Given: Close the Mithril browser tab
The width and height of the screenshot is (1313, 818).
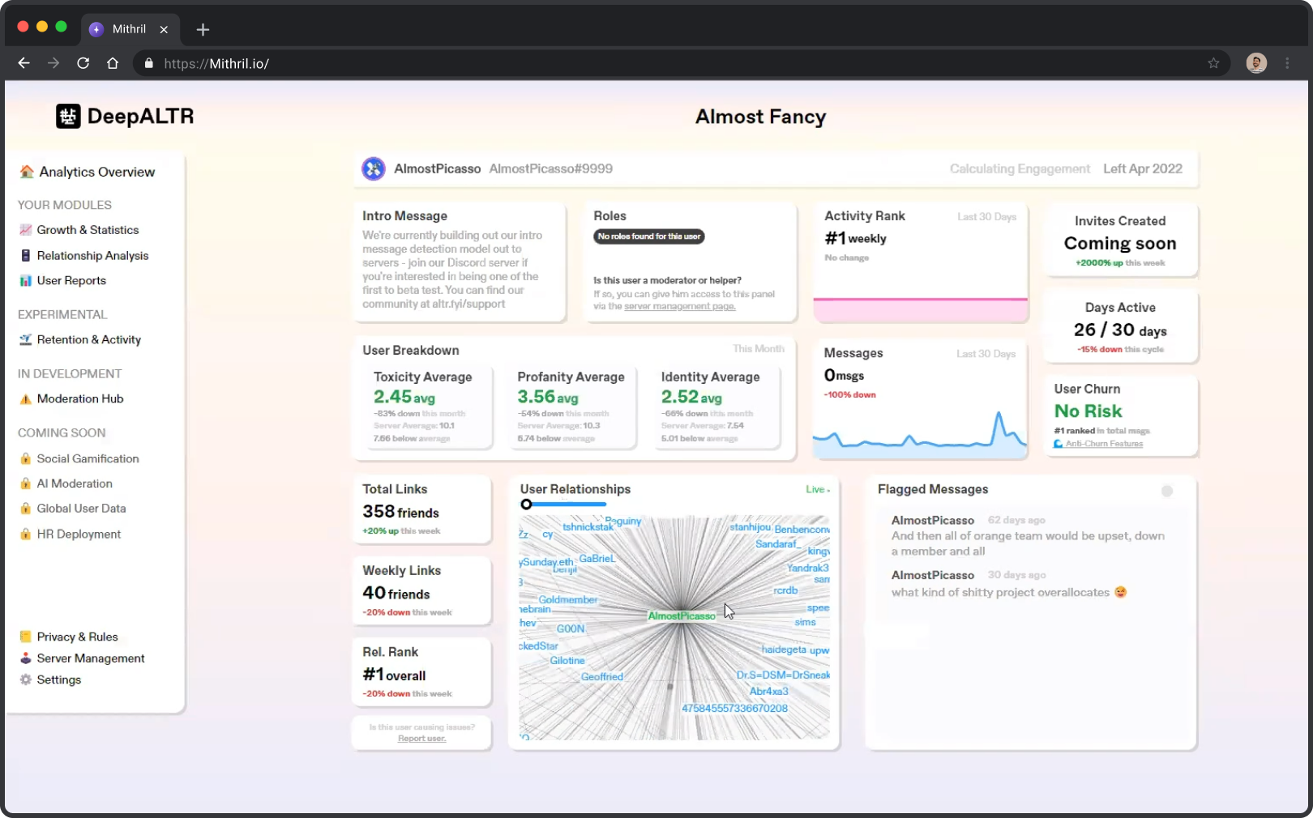Looking at the screenshot, I should click(x=164, y=29).
